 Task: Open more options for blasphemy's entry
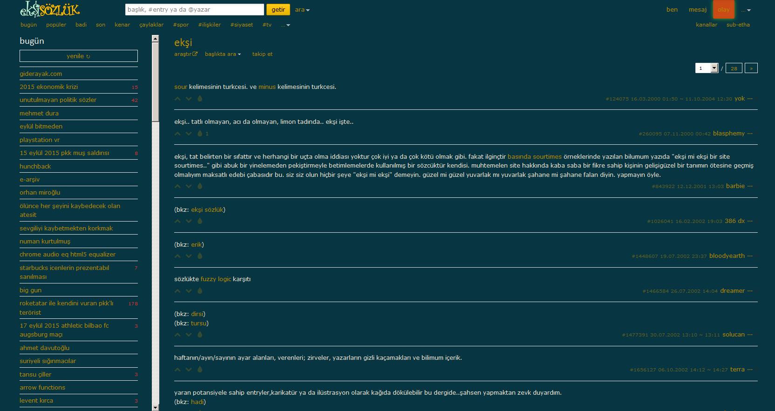tap(750, 134)
